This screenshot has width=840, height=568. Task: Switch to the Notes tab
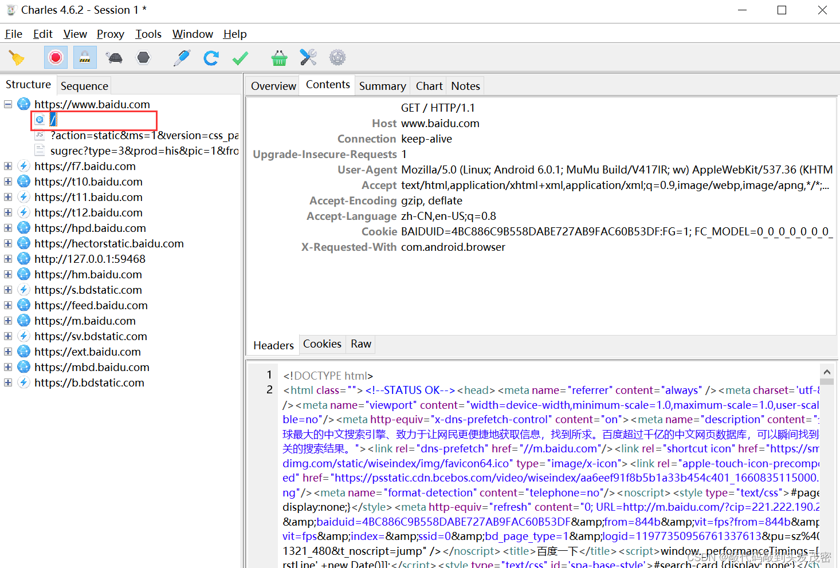click(465, 86)
